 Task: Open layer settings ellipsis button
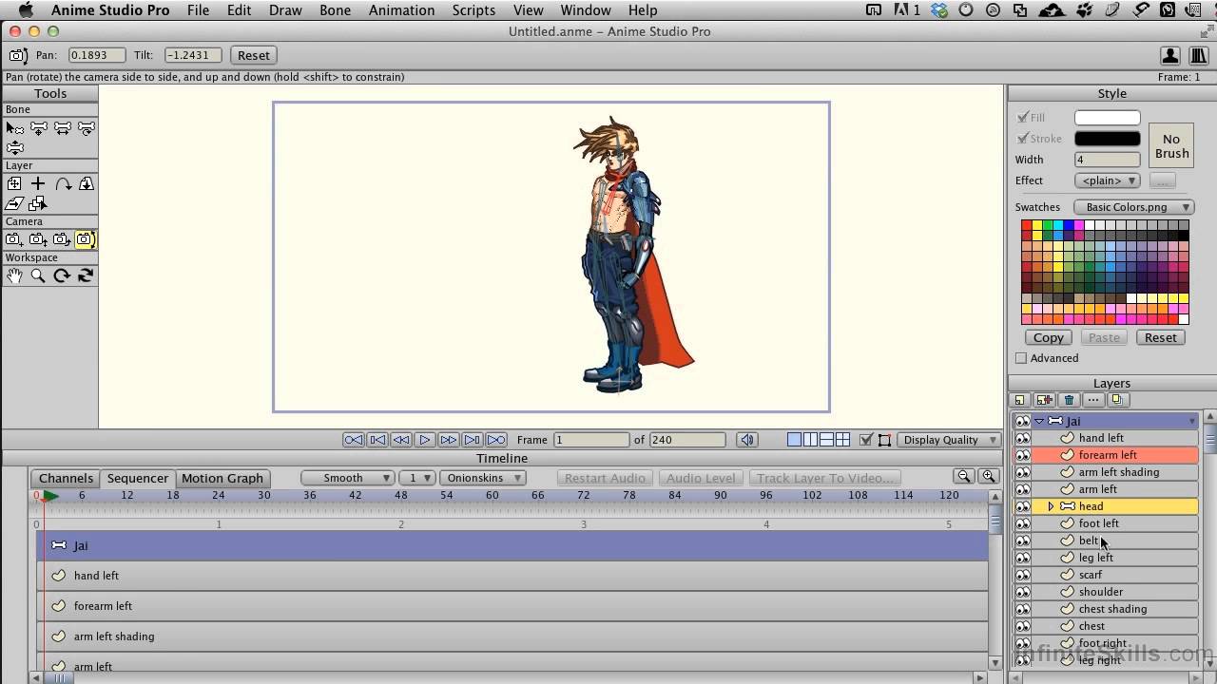[1093, 400]
